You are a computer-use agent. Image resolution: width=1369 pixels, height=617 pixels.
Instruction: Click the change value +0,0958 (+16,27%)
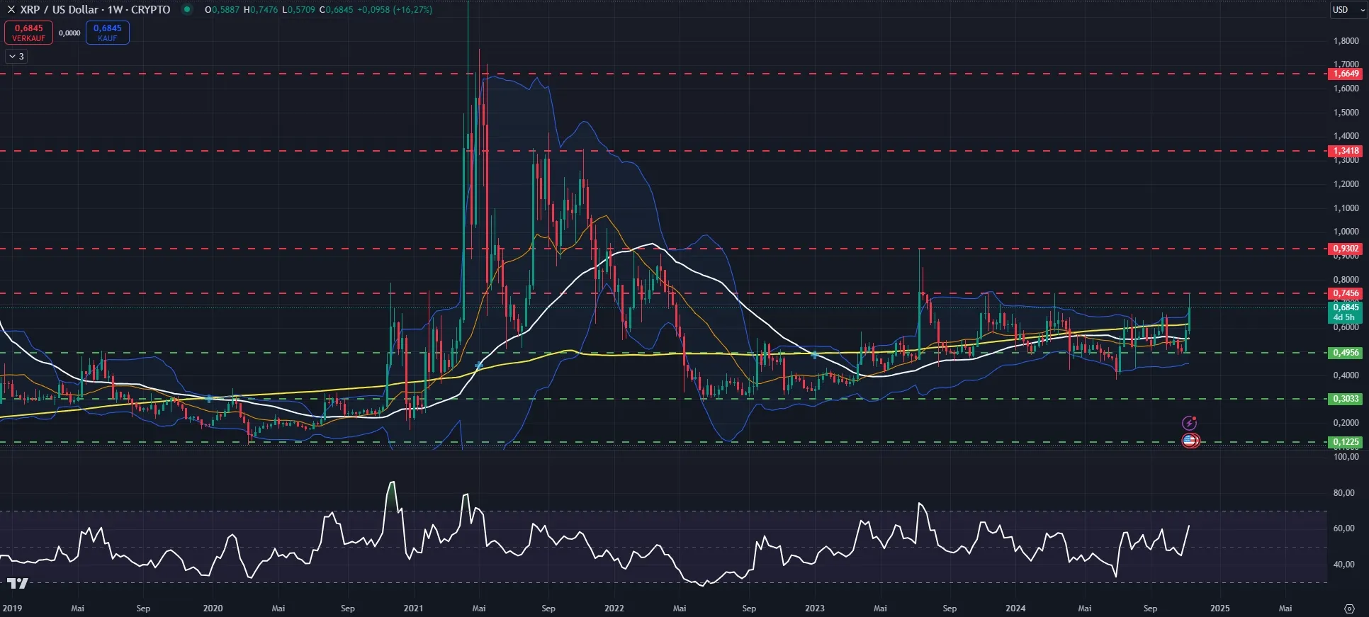[x=395, y=10]
